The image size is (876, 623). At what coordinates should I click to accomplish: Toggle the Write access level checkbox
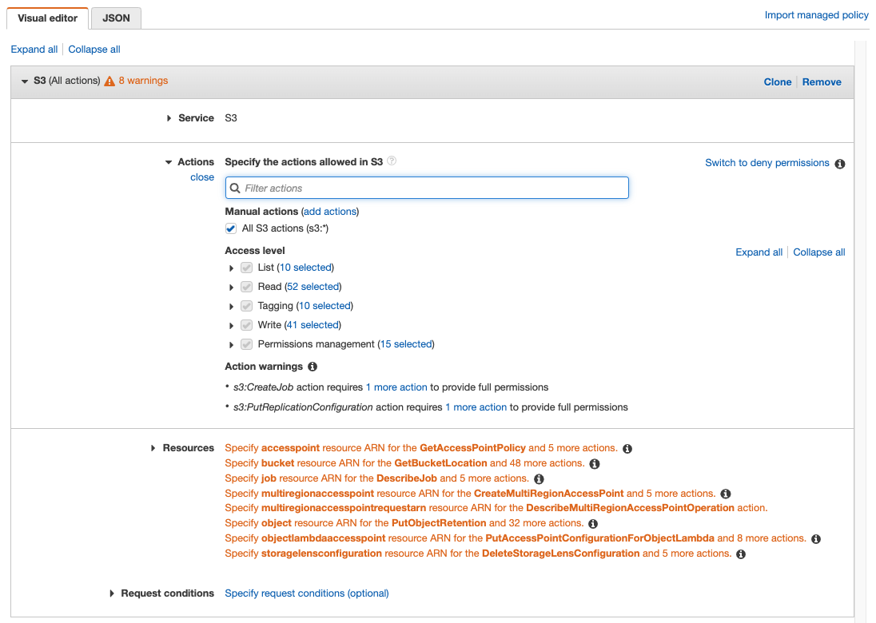click(246, 324)
